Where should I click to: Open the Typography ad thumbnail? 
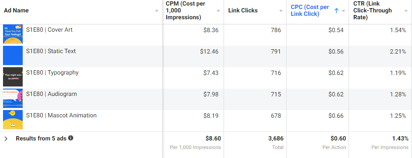click(x=13, y=77)
